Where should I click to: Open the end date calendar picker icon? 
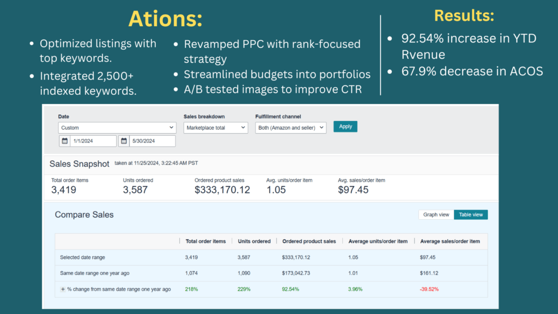tap(125, 141)
